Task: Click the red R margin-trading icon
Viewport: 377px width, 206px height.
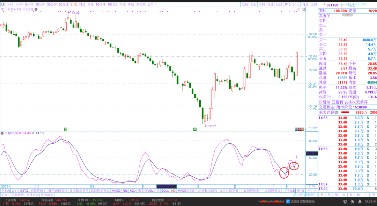Action: (x=324, y=5)
